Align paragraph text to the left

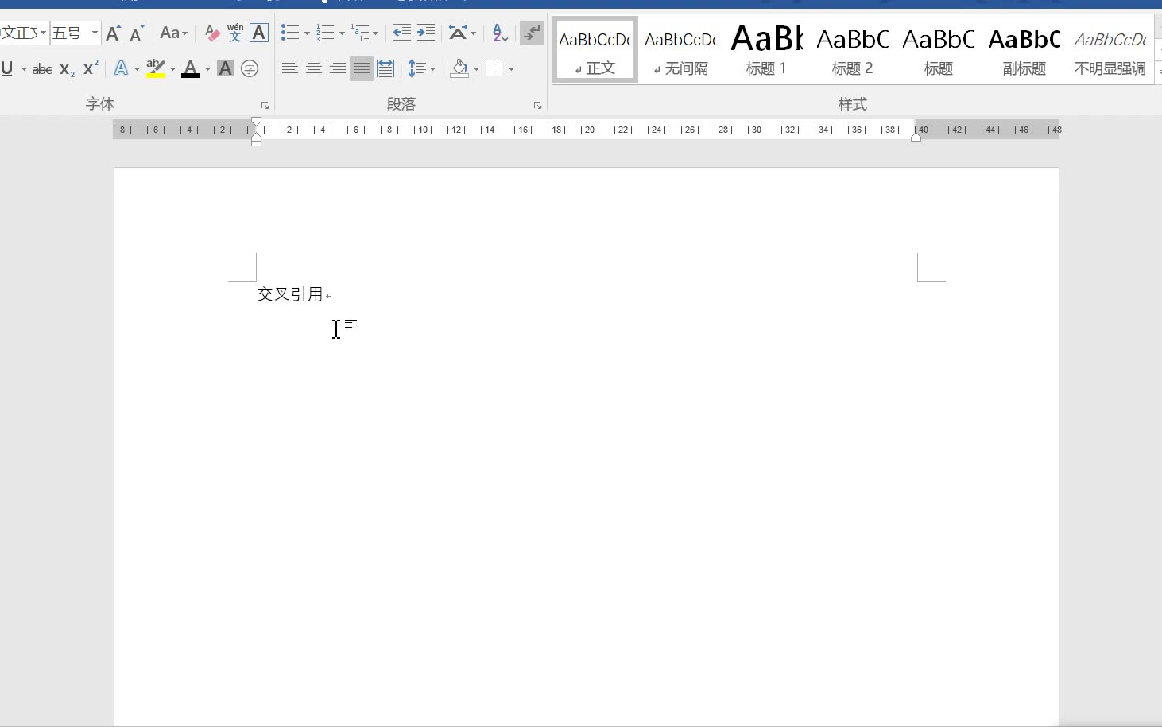click(x=290, y=68)
